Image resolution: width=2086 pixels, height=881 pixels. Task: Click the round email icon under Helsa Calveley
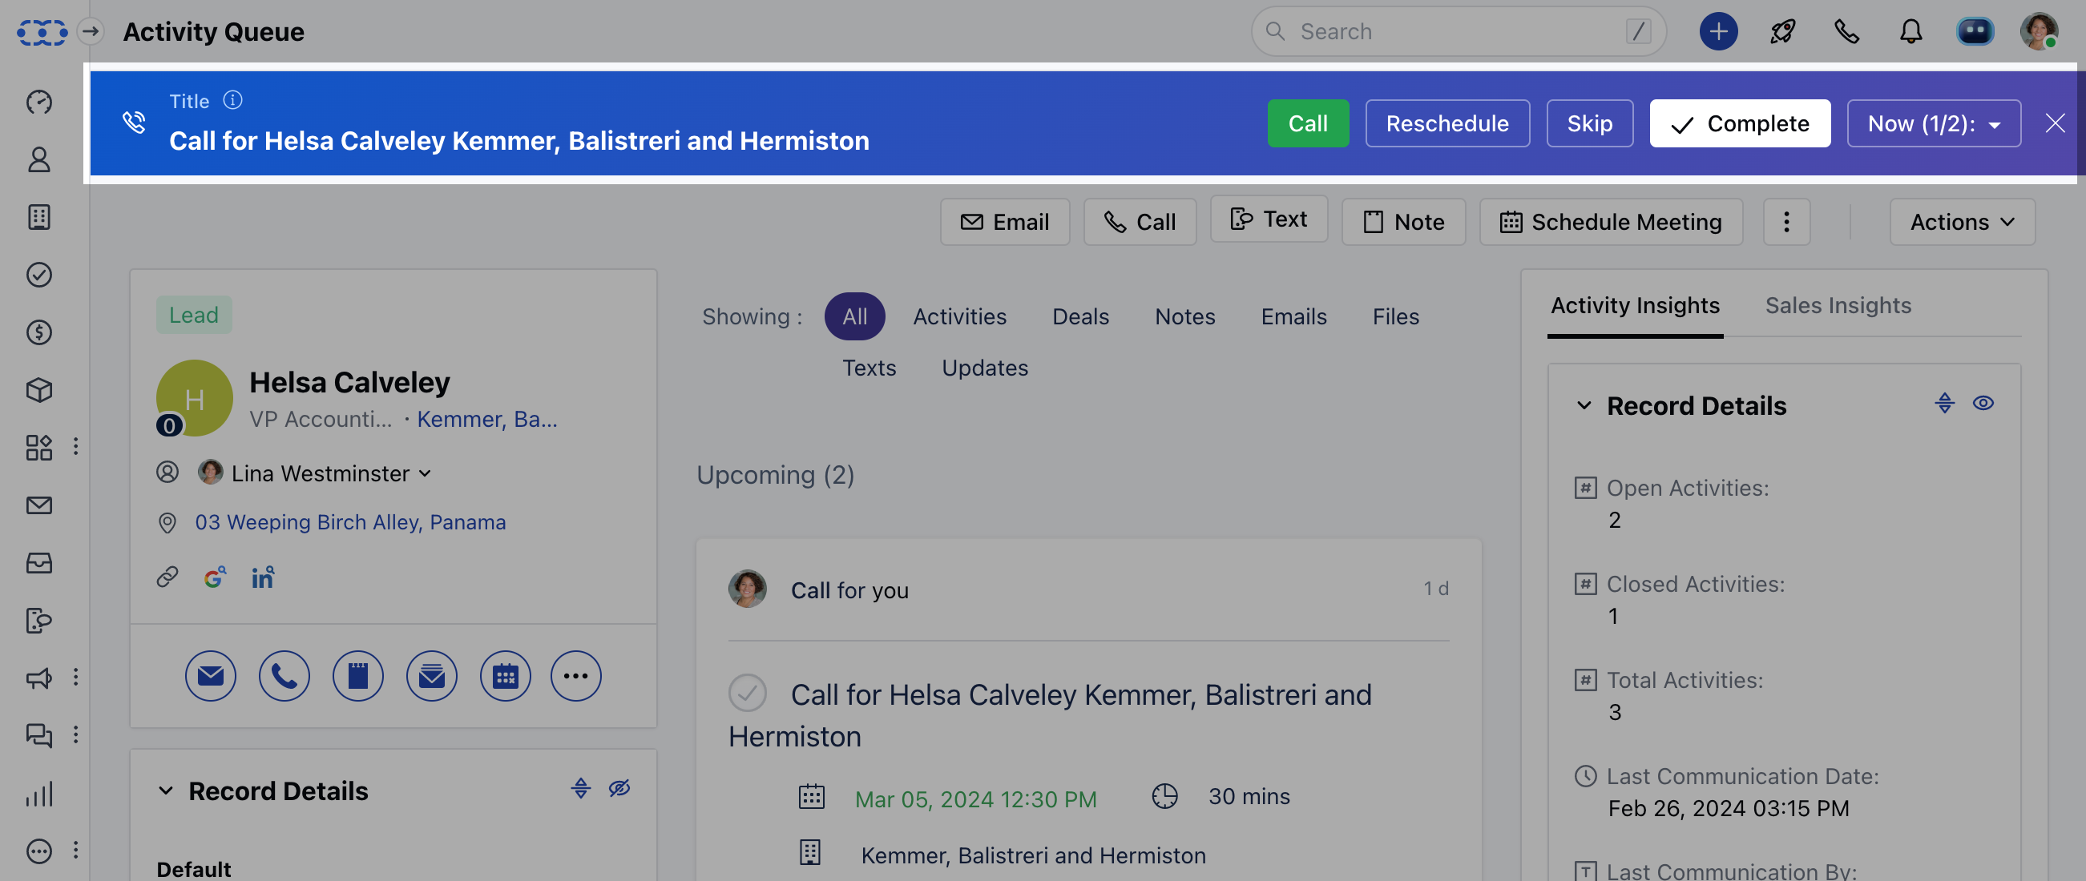211,675
